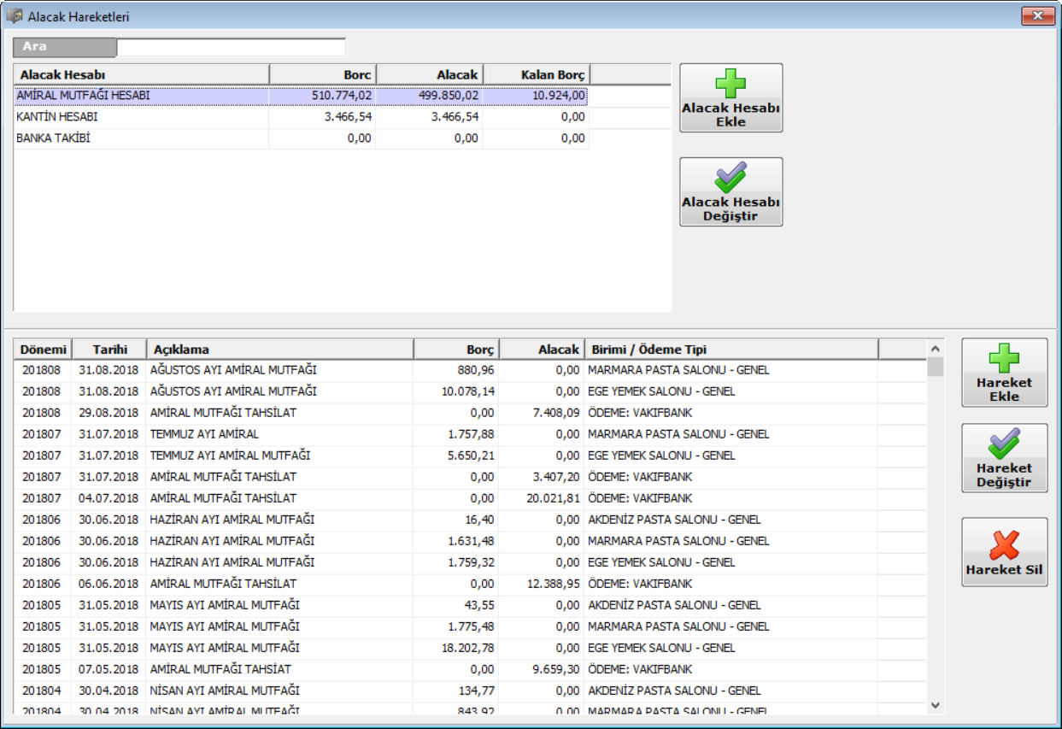Sort movements by Tarihi column header
Screen dimensions: 1062x729
pos(109,349)
